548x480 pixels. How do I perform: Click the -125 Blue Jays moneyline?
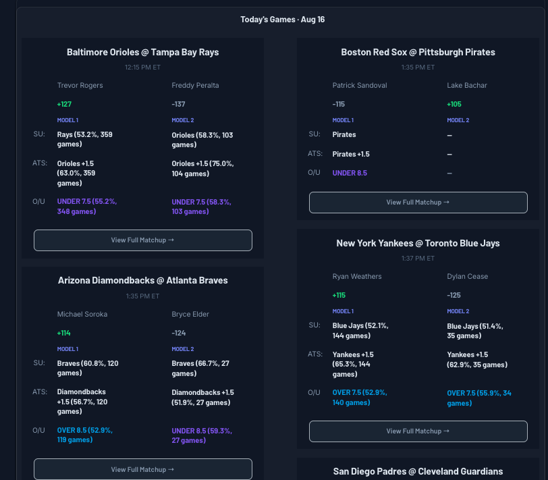click(x=454, y=296)
